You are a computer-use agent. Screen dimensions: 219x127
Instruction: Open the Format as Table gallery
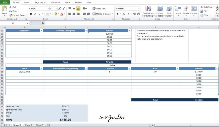click(160, 9)
